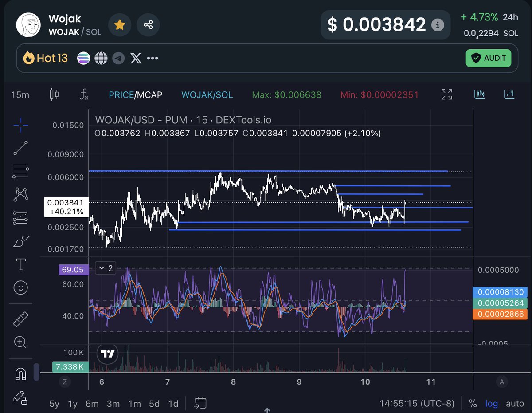Open the go-to-date calendar icon
Viewport: 532px width, 413px height.
click(x=200, y=403)
